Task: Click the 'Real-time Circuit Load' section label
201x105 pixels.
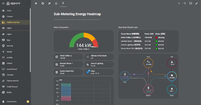Action: tap(128, 27)
